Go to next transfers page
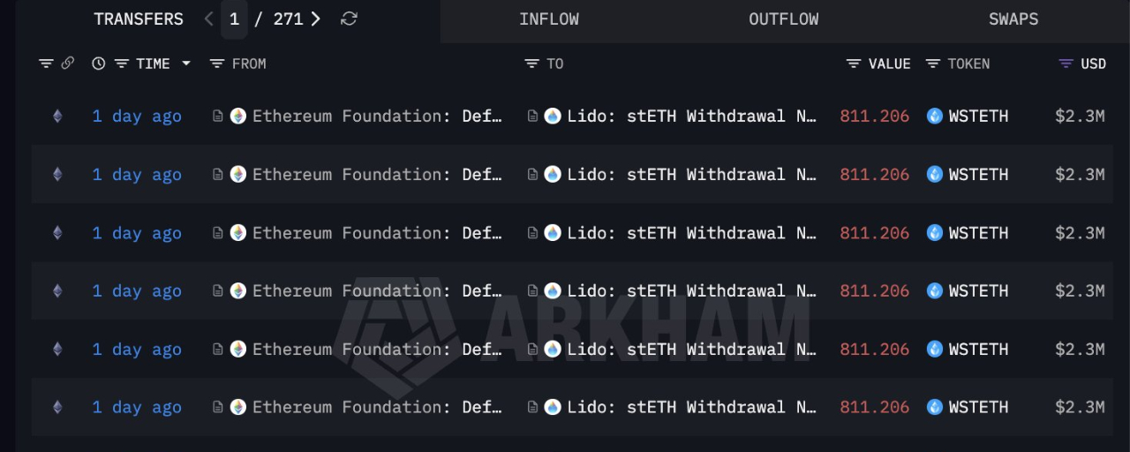This screenshot has width=1130, height=452. 316,19
